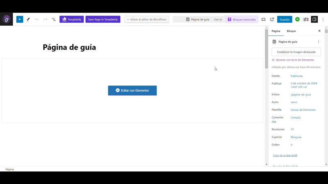Open page preview in new tab icon
Viewport: 328px width, 184px height.
pyautogui.click(x=272, y=19)
